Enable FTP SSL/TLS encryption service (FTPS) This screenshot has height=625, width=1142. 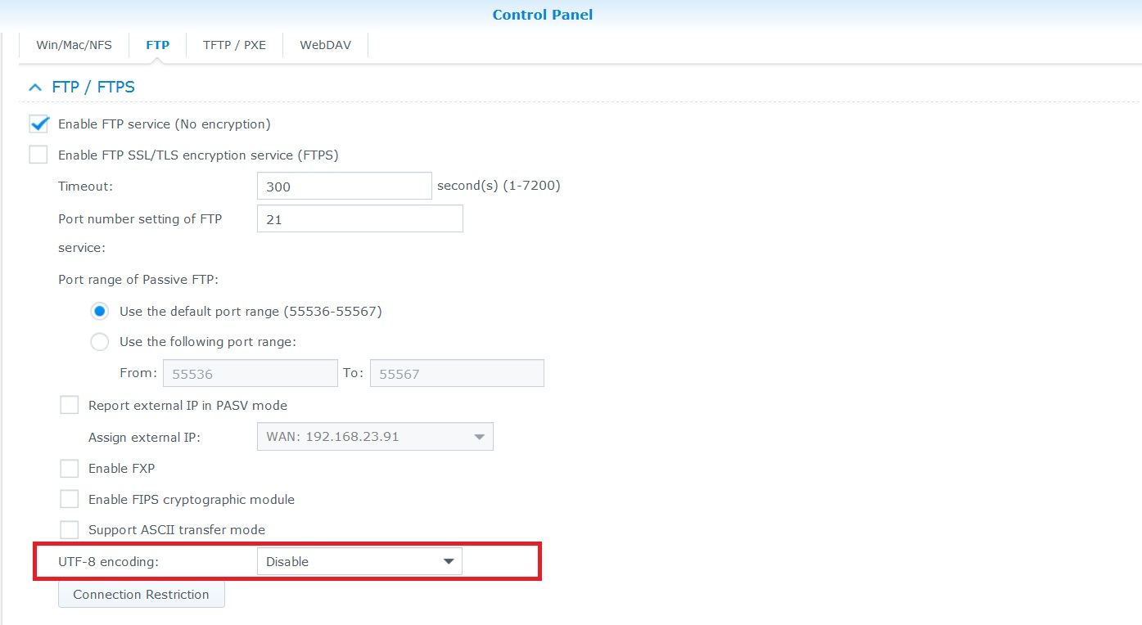38,155
